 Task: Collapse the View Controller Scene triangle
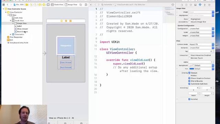click(x=3, y=9)
